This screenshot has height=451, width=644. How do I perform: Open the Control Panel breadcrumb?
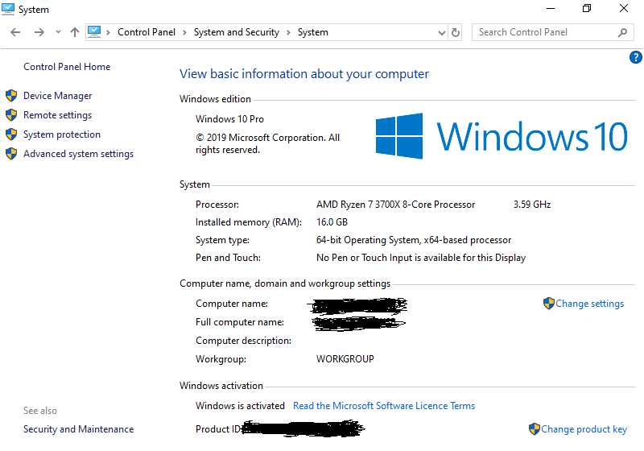147,32
